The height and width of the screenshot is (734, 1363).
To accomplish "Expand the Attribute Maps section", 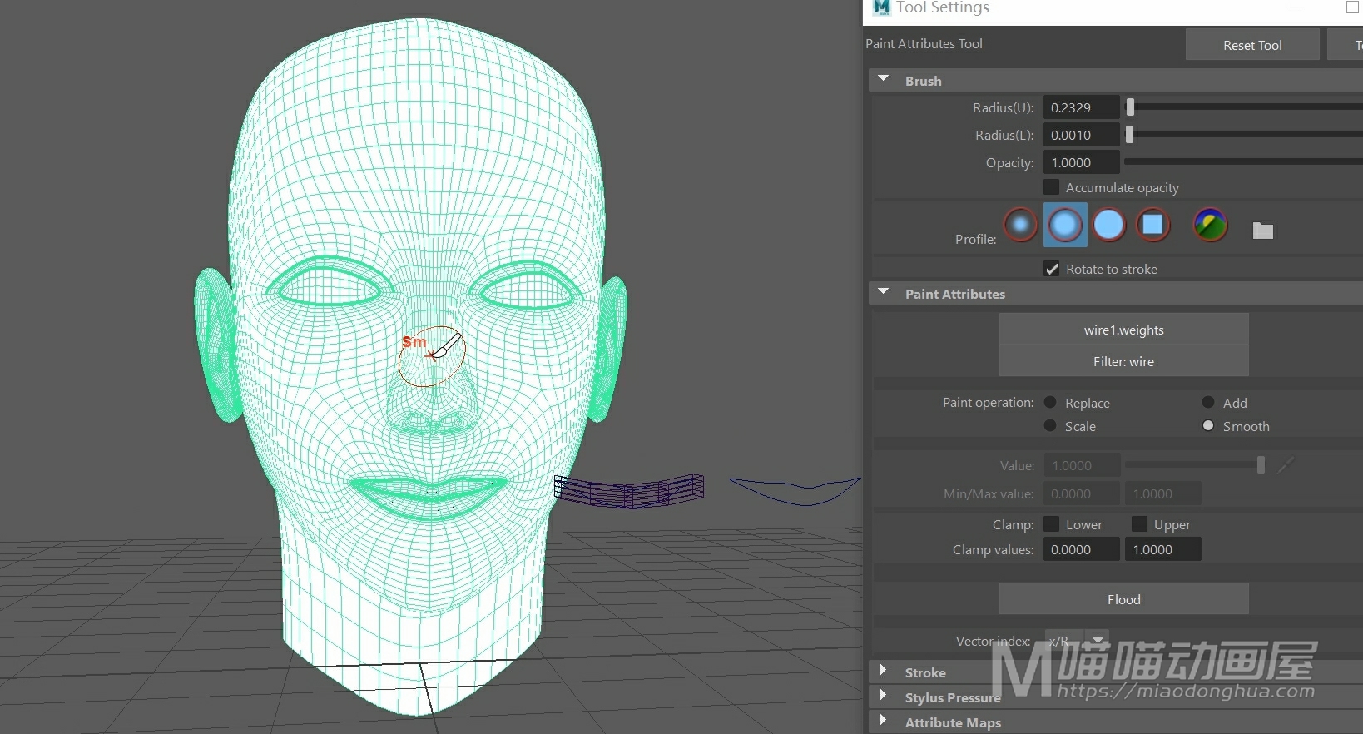I will tap(884, 721).
